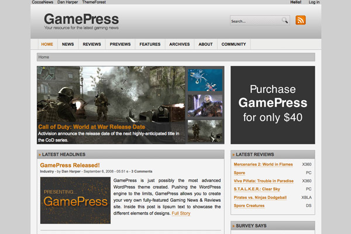The width and height of the screenshot is (351, 234).
Task: Click the CocoaNews link in top bar
Action: [x=43, y=2]
